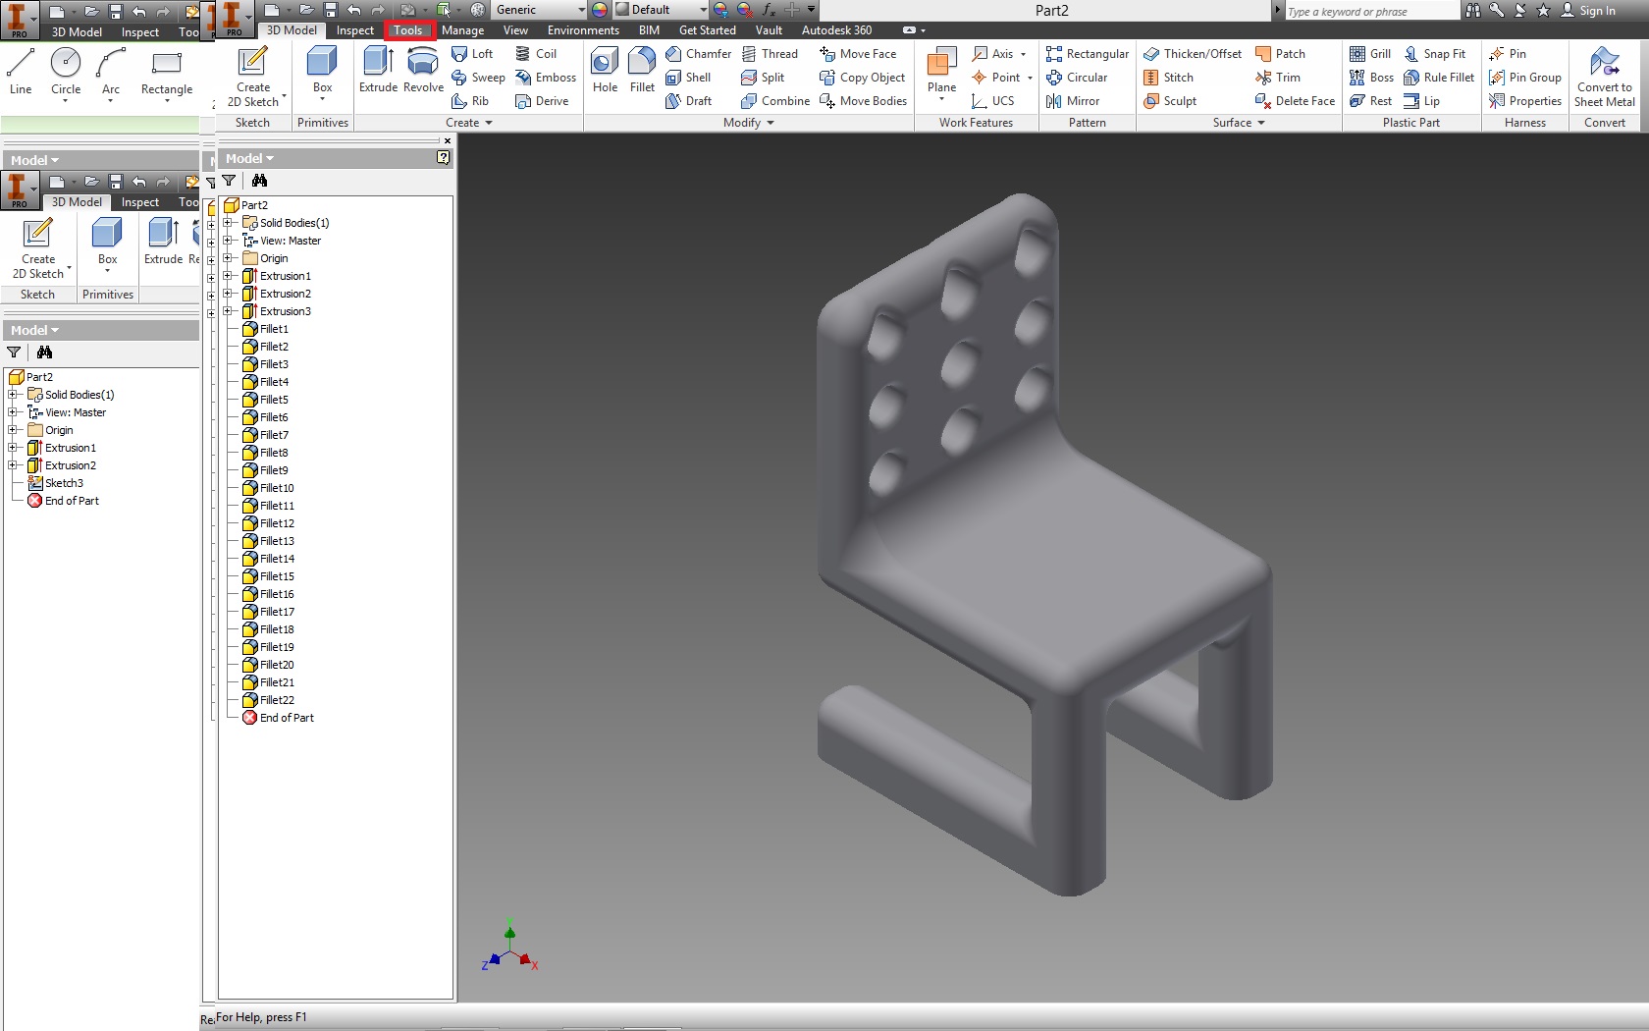
Task: Select the Grill plastic part tool
Action: point(1370,54)
